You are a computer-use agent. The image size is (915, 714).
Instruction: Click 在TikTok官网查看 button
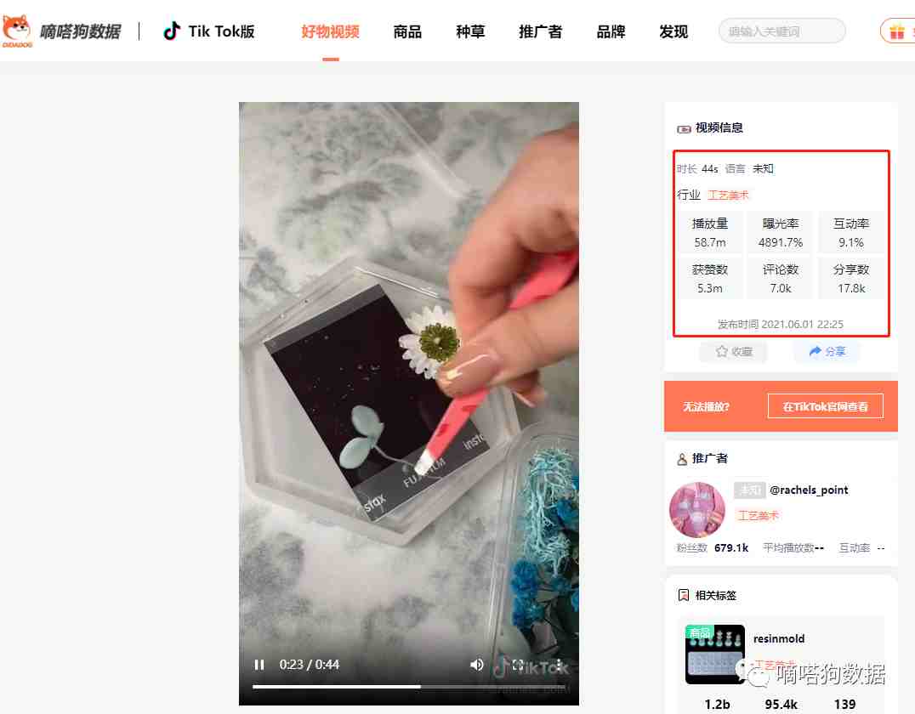pyautogui.click(x=825, y=406)
